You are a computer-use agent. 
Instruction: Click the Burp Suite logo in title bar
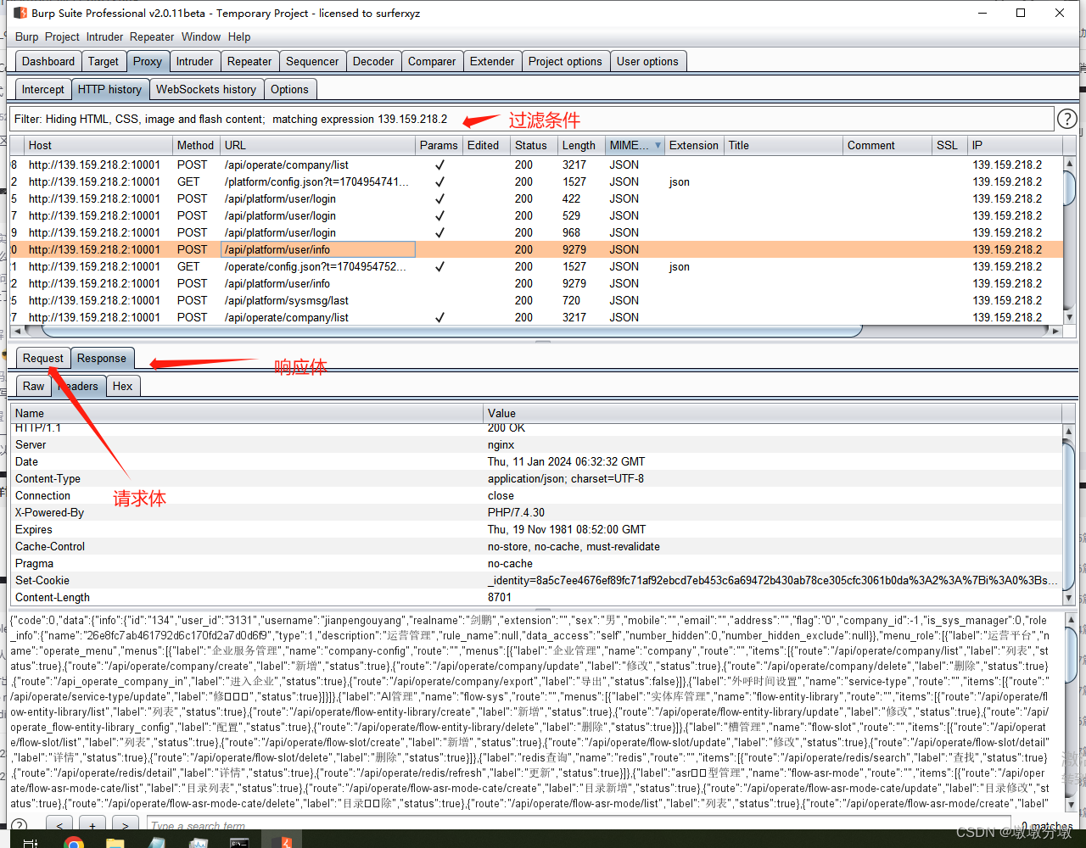[x=20, y=13]
